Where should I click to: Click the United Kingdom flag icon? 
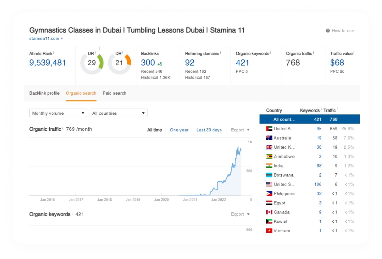pos(269,147)
